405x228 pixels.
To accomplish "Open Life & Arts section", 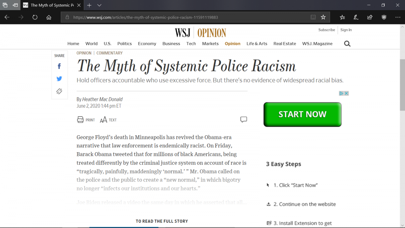I will pyautogui.click(x=257, y=44).
